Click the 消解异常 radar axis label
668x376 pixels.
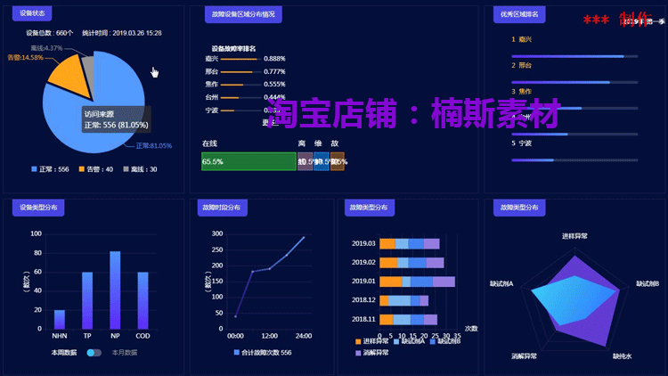coord(524,356)
